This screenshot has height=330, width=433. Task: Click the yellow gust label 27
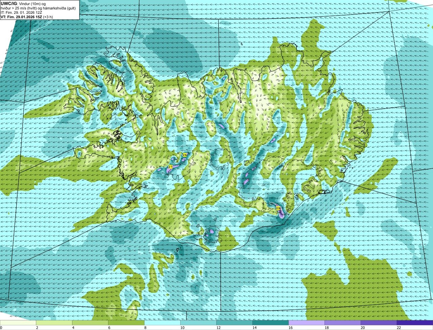pyautogui.click(x=170, y=167)
